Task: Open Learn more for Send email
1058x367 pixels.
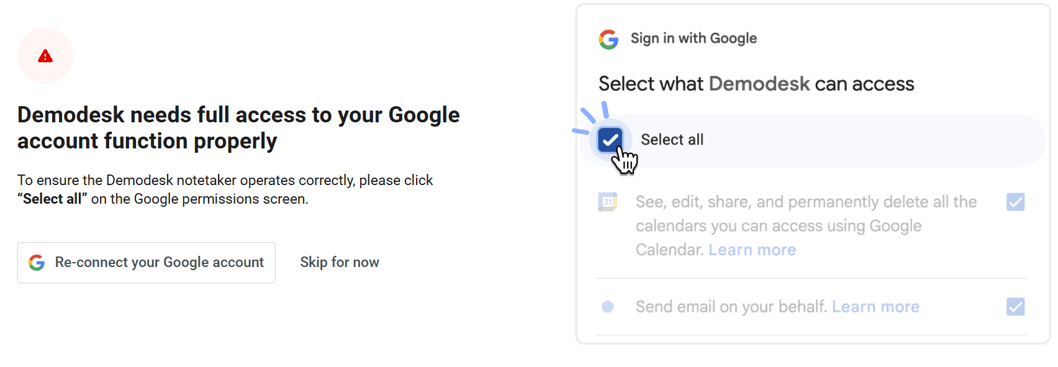Action: point(875,307)
